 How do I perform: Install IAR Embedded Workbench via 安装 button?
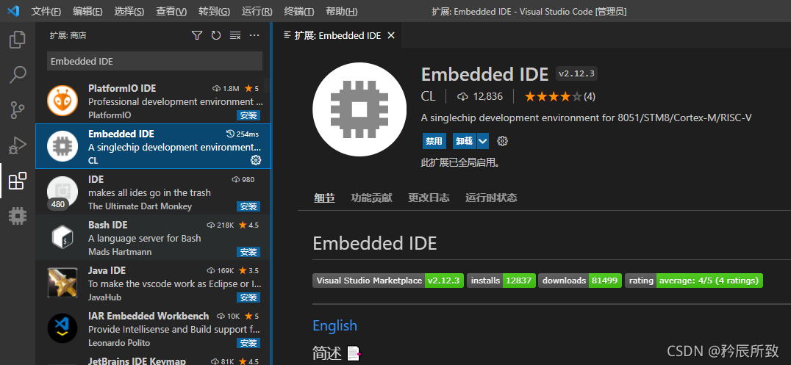(x=248, y=343)
